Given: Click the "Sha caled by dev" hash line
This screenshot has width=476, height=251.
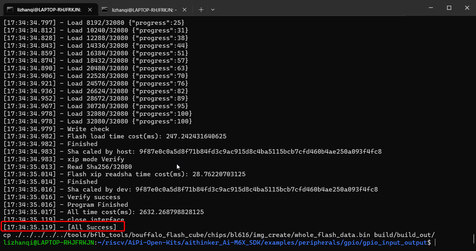Looking at the screenshot, I should pyautogui.click(x=191, y=189).
